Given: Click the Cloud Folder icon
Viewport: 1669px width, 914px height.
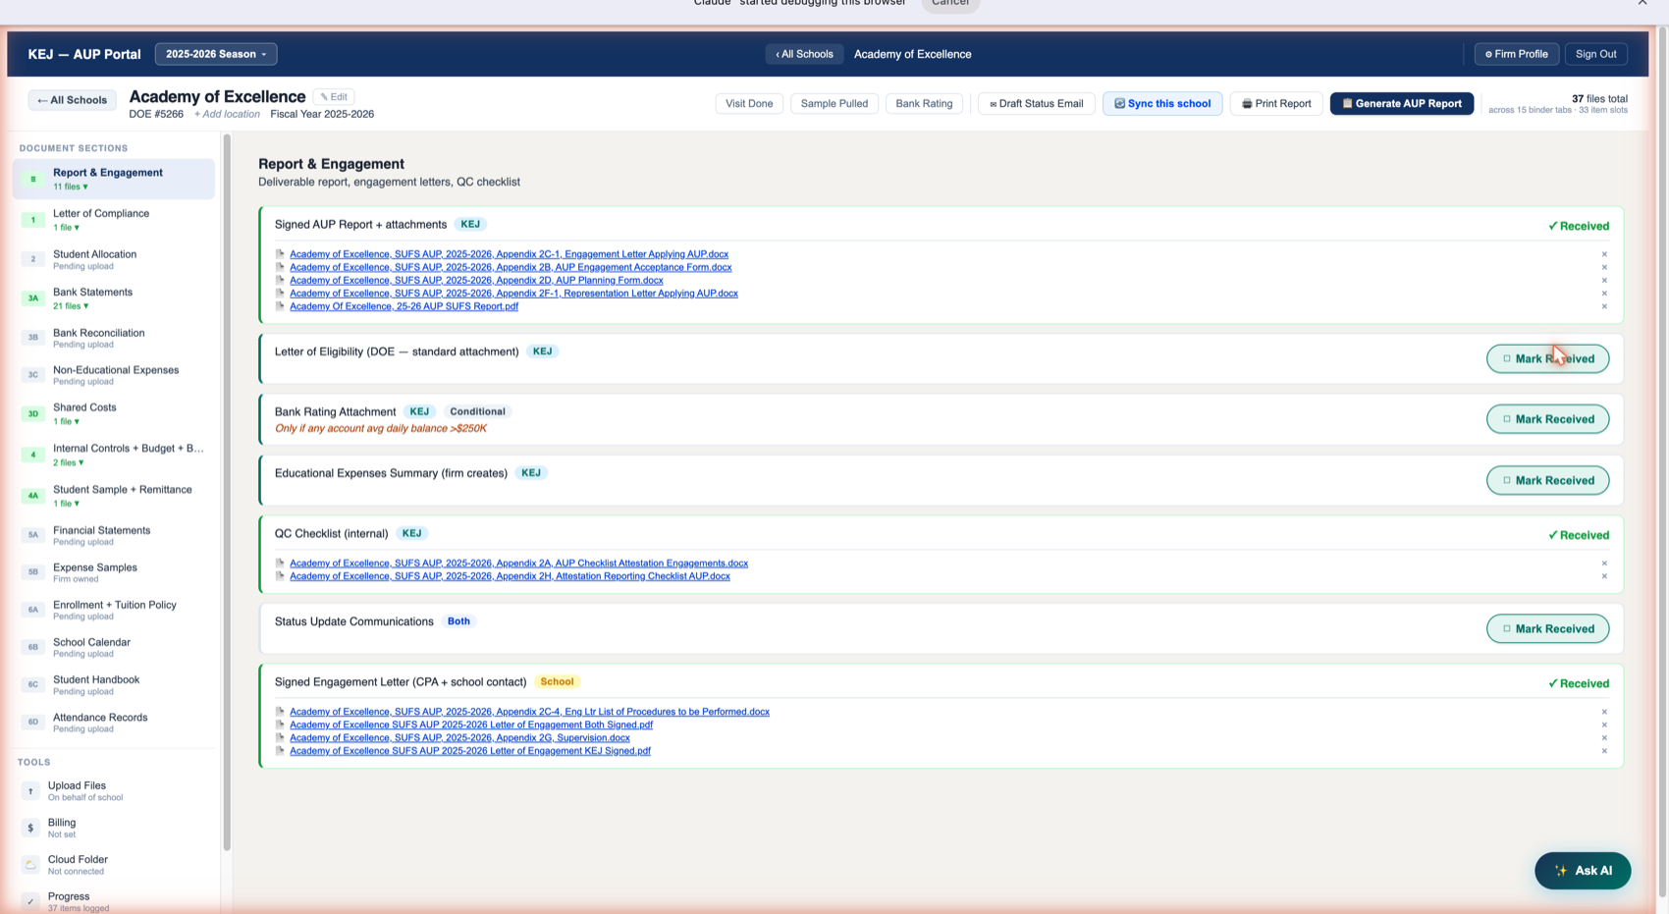Looking at the screenshot, I should point(30,864).
